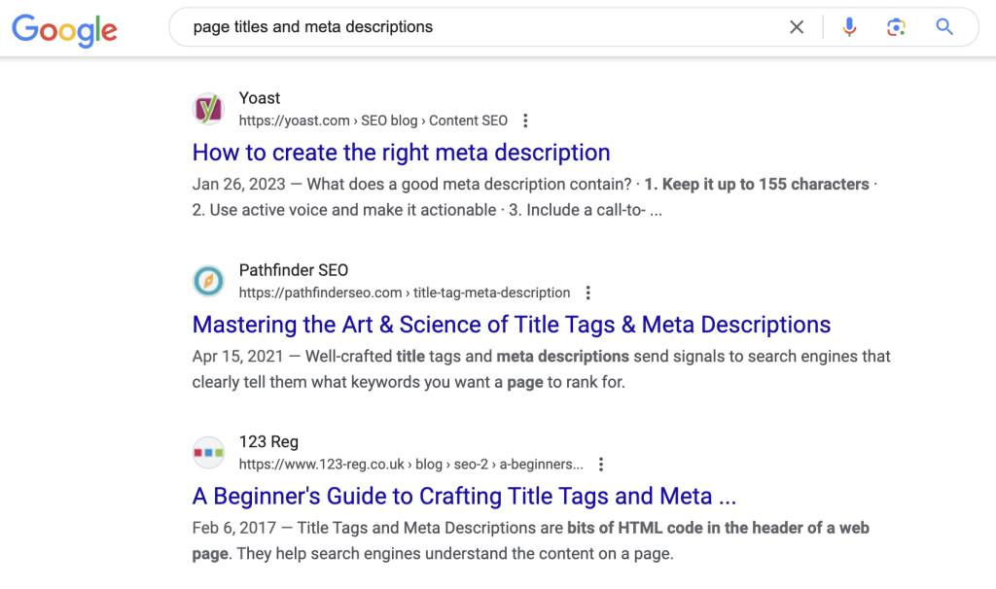
Task: Open 'Mastering the Art & Science' result
Action: point(512,325)
